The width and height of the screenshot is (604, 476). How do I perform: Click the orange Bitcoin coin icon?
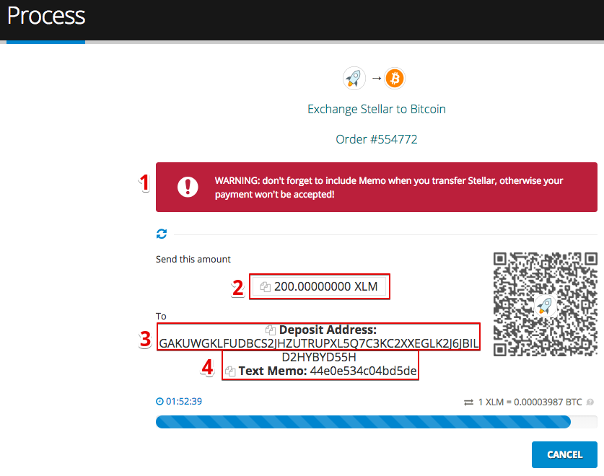[395, 79]
